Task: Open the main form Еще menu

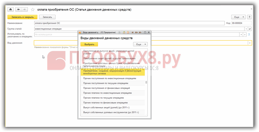Action: [238, 17]
